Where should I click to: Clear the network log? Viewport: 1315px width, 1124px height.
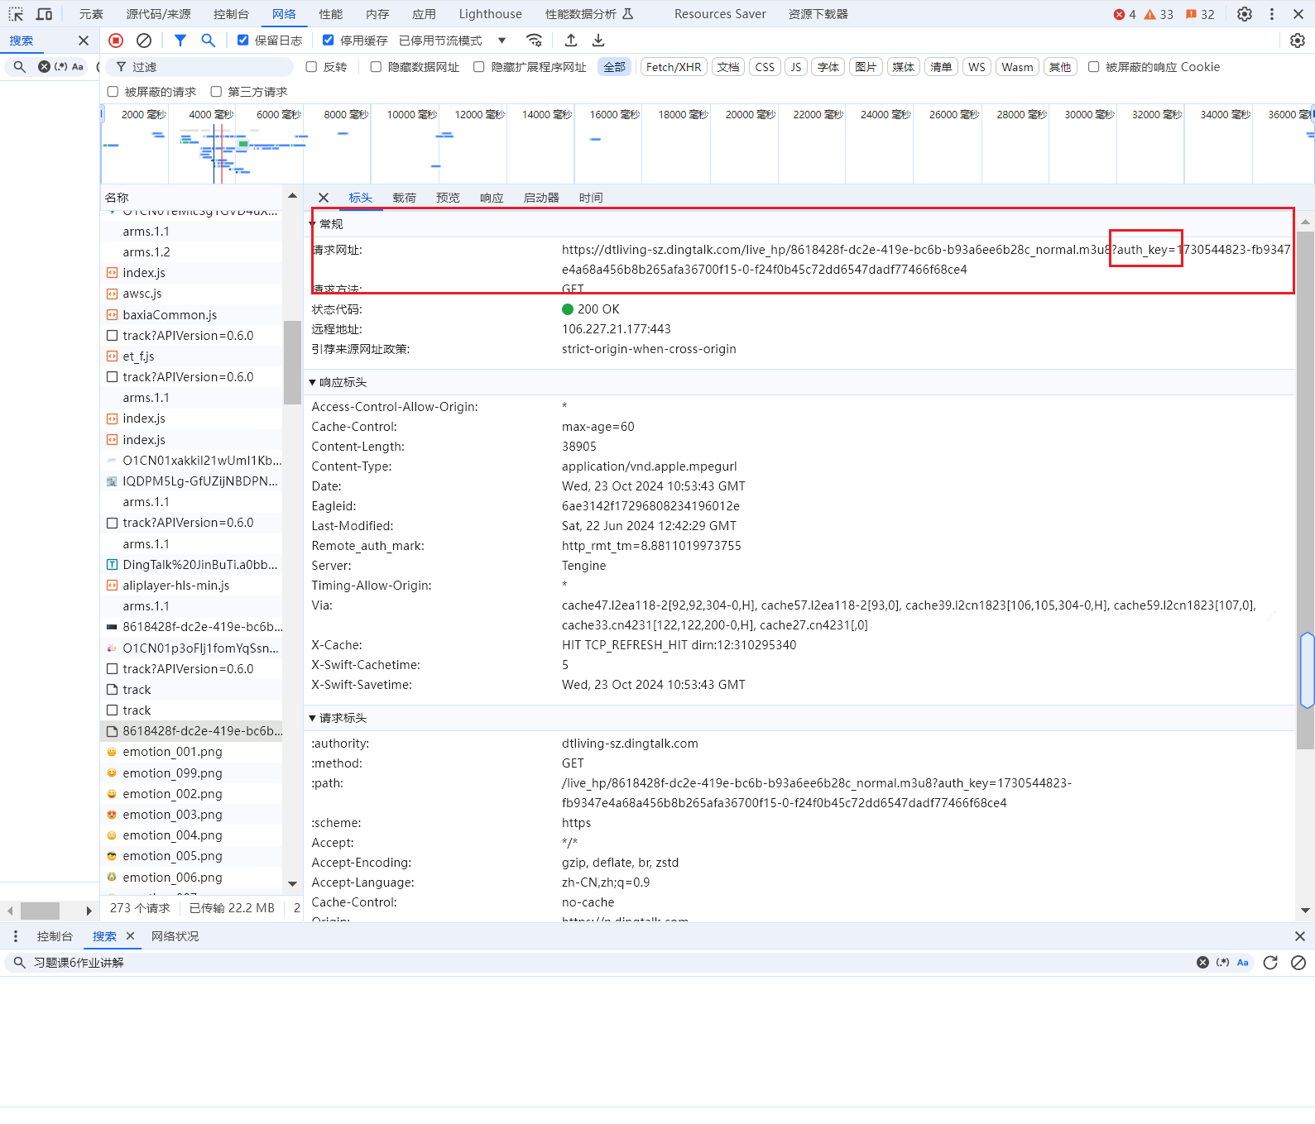(x=144, y=41)
